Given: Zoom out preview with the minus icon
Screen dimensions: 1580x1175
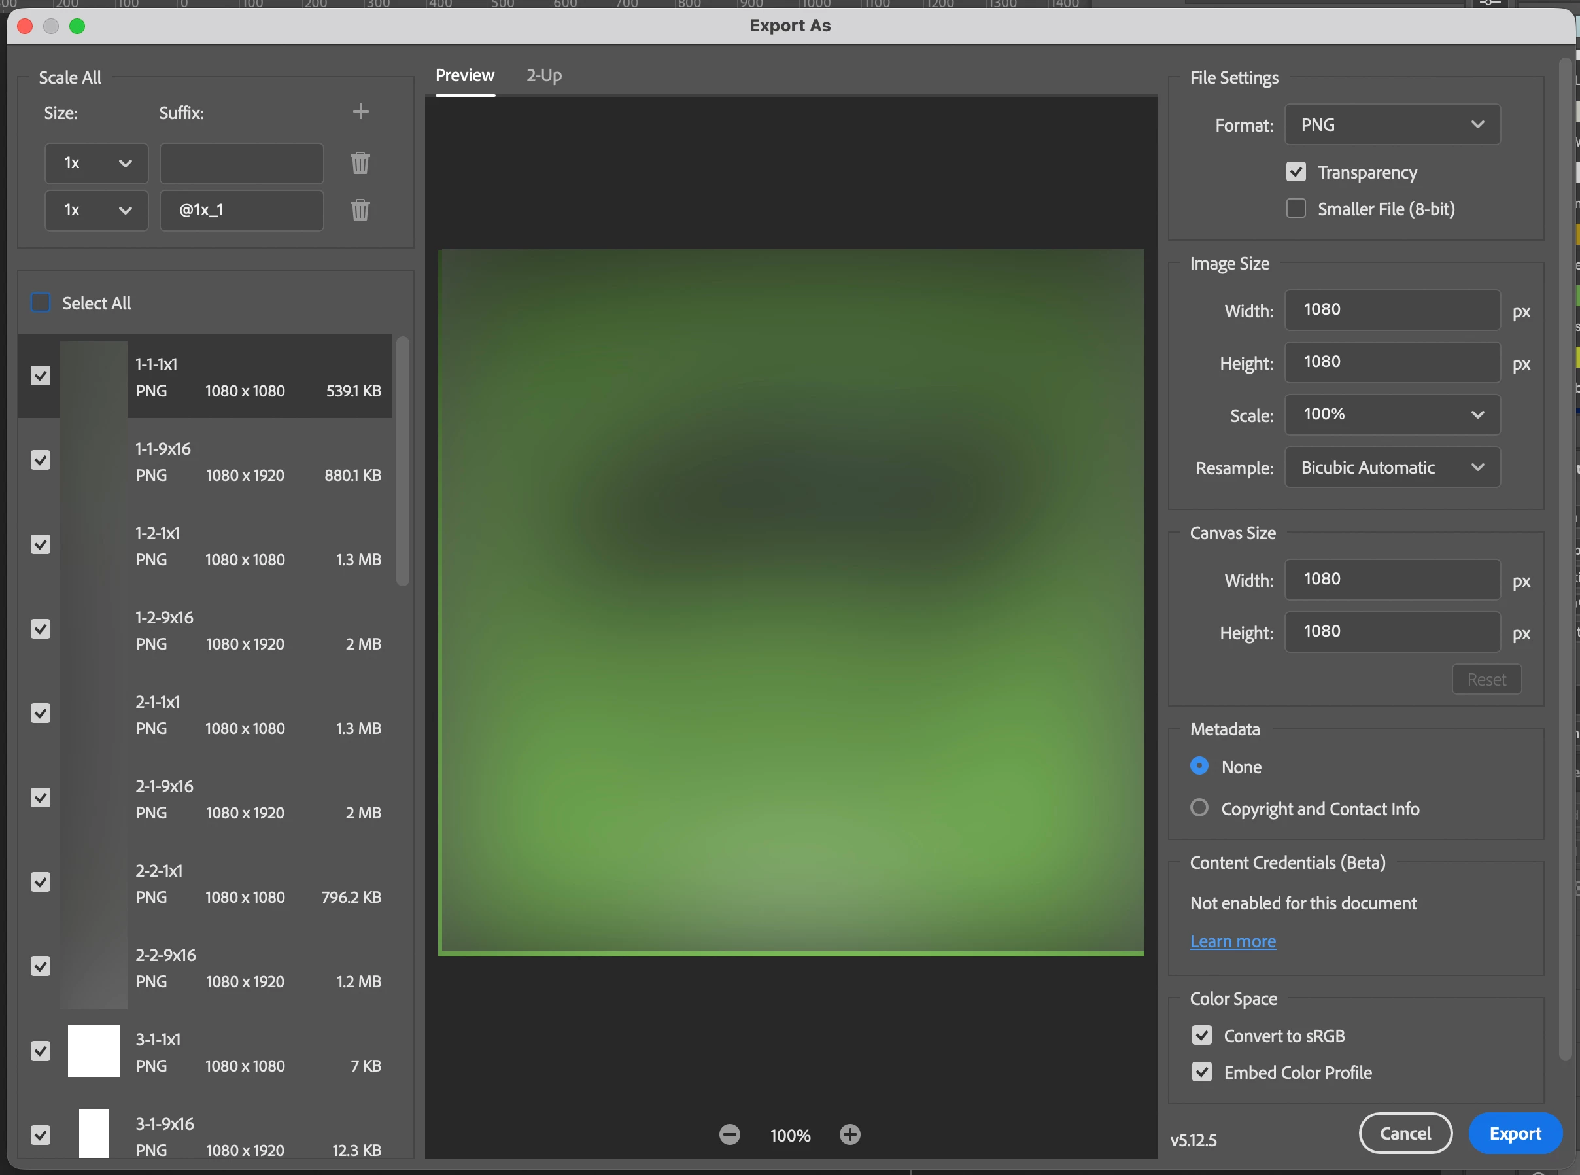Looking at the screenshot, I should (730, 1134).
